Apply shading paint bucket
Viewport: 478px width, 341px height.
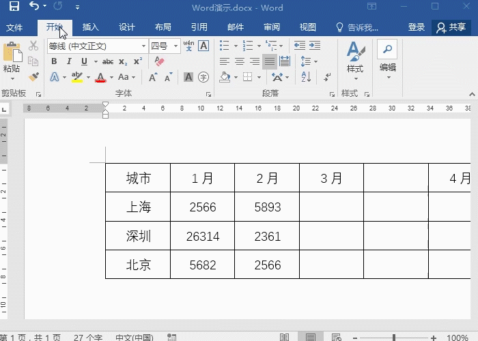(225, 77)
